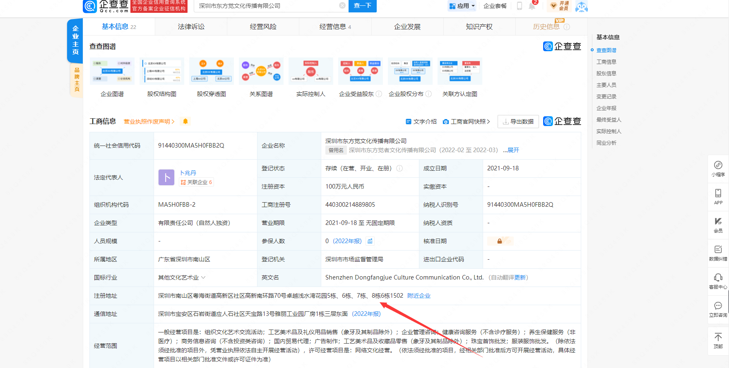Open 营业执照作废声明 link
The height and width of the screenshot is (368, 729).
(149, 122)
